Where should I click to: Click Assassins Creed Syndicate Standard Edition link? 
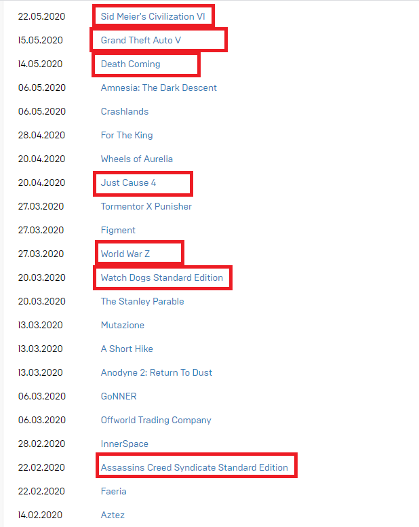195,467
